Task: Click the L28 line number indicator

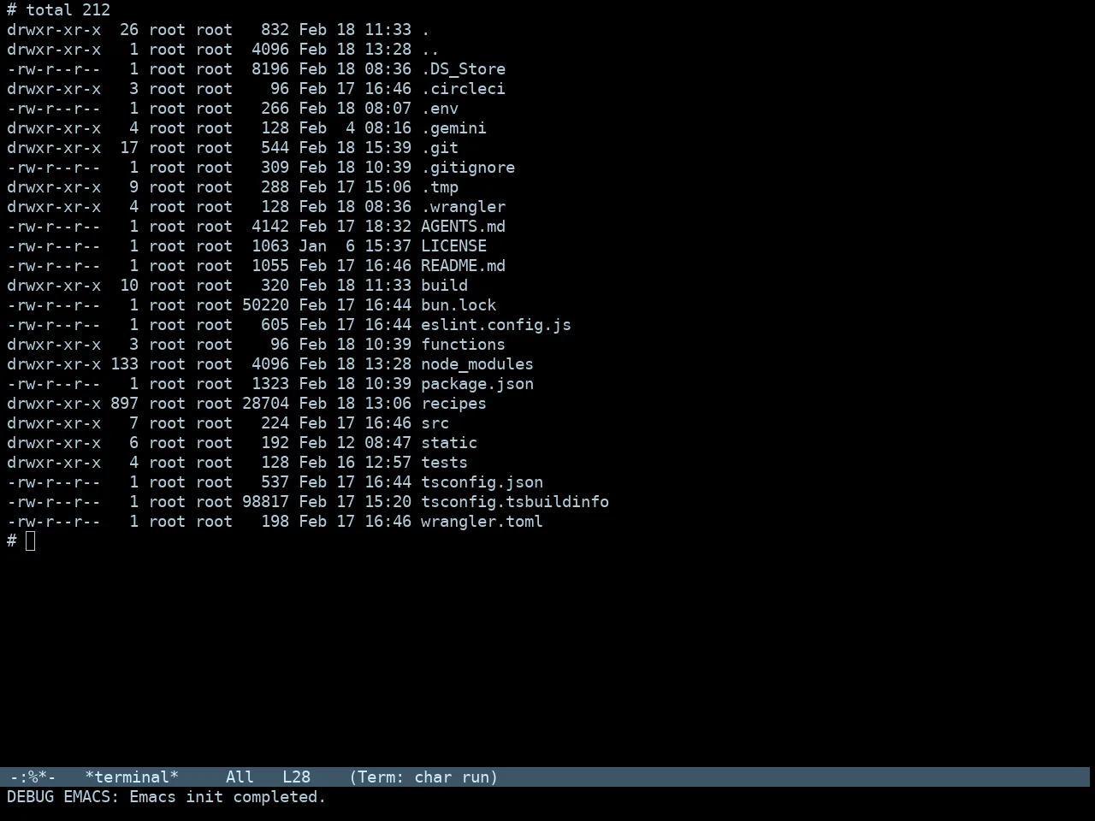Action: 296,777
